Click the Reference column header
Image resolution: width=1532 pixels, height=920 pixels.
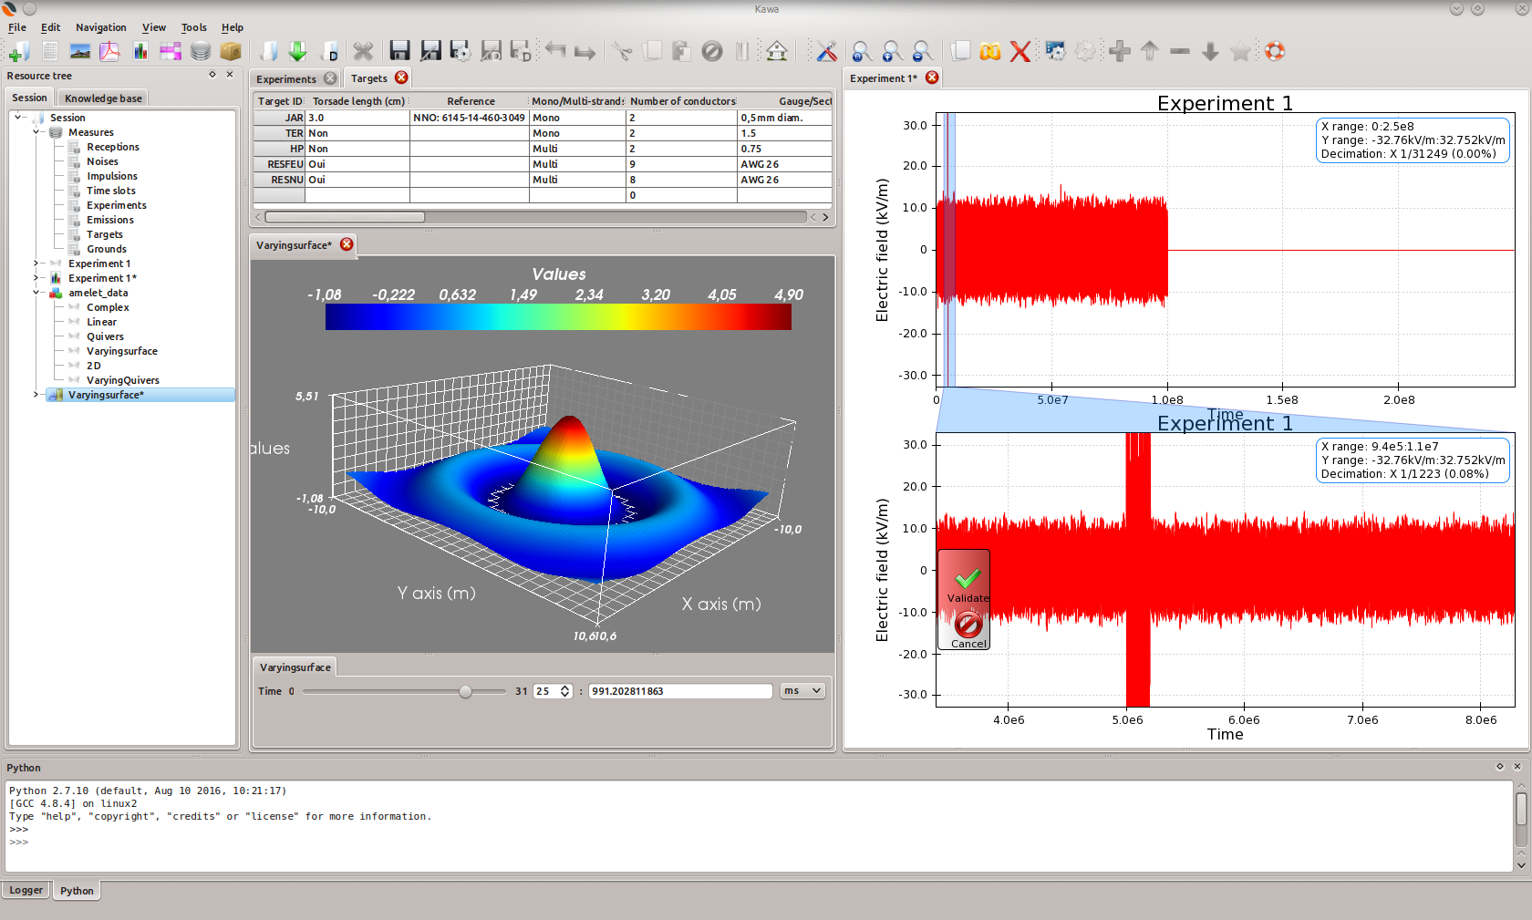click(471, 101)
